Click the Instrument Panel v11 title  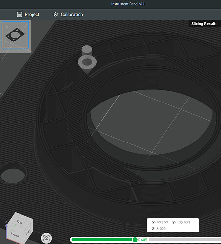[x=128, y=4]
